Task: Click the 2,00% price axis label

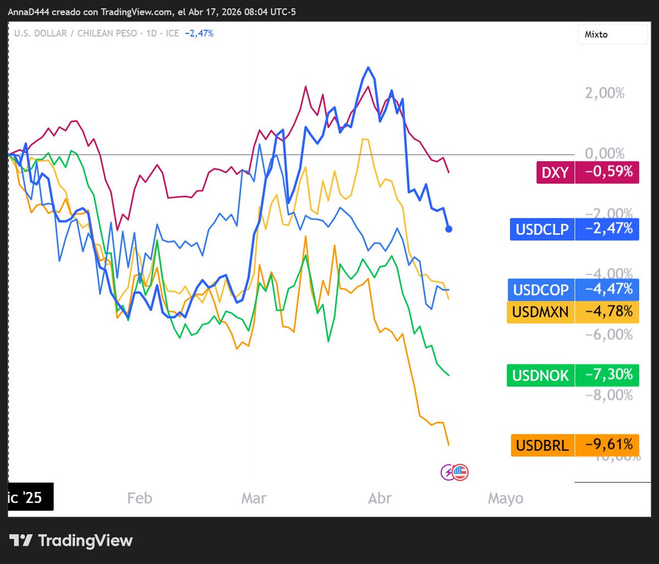Action: [605, 93]
